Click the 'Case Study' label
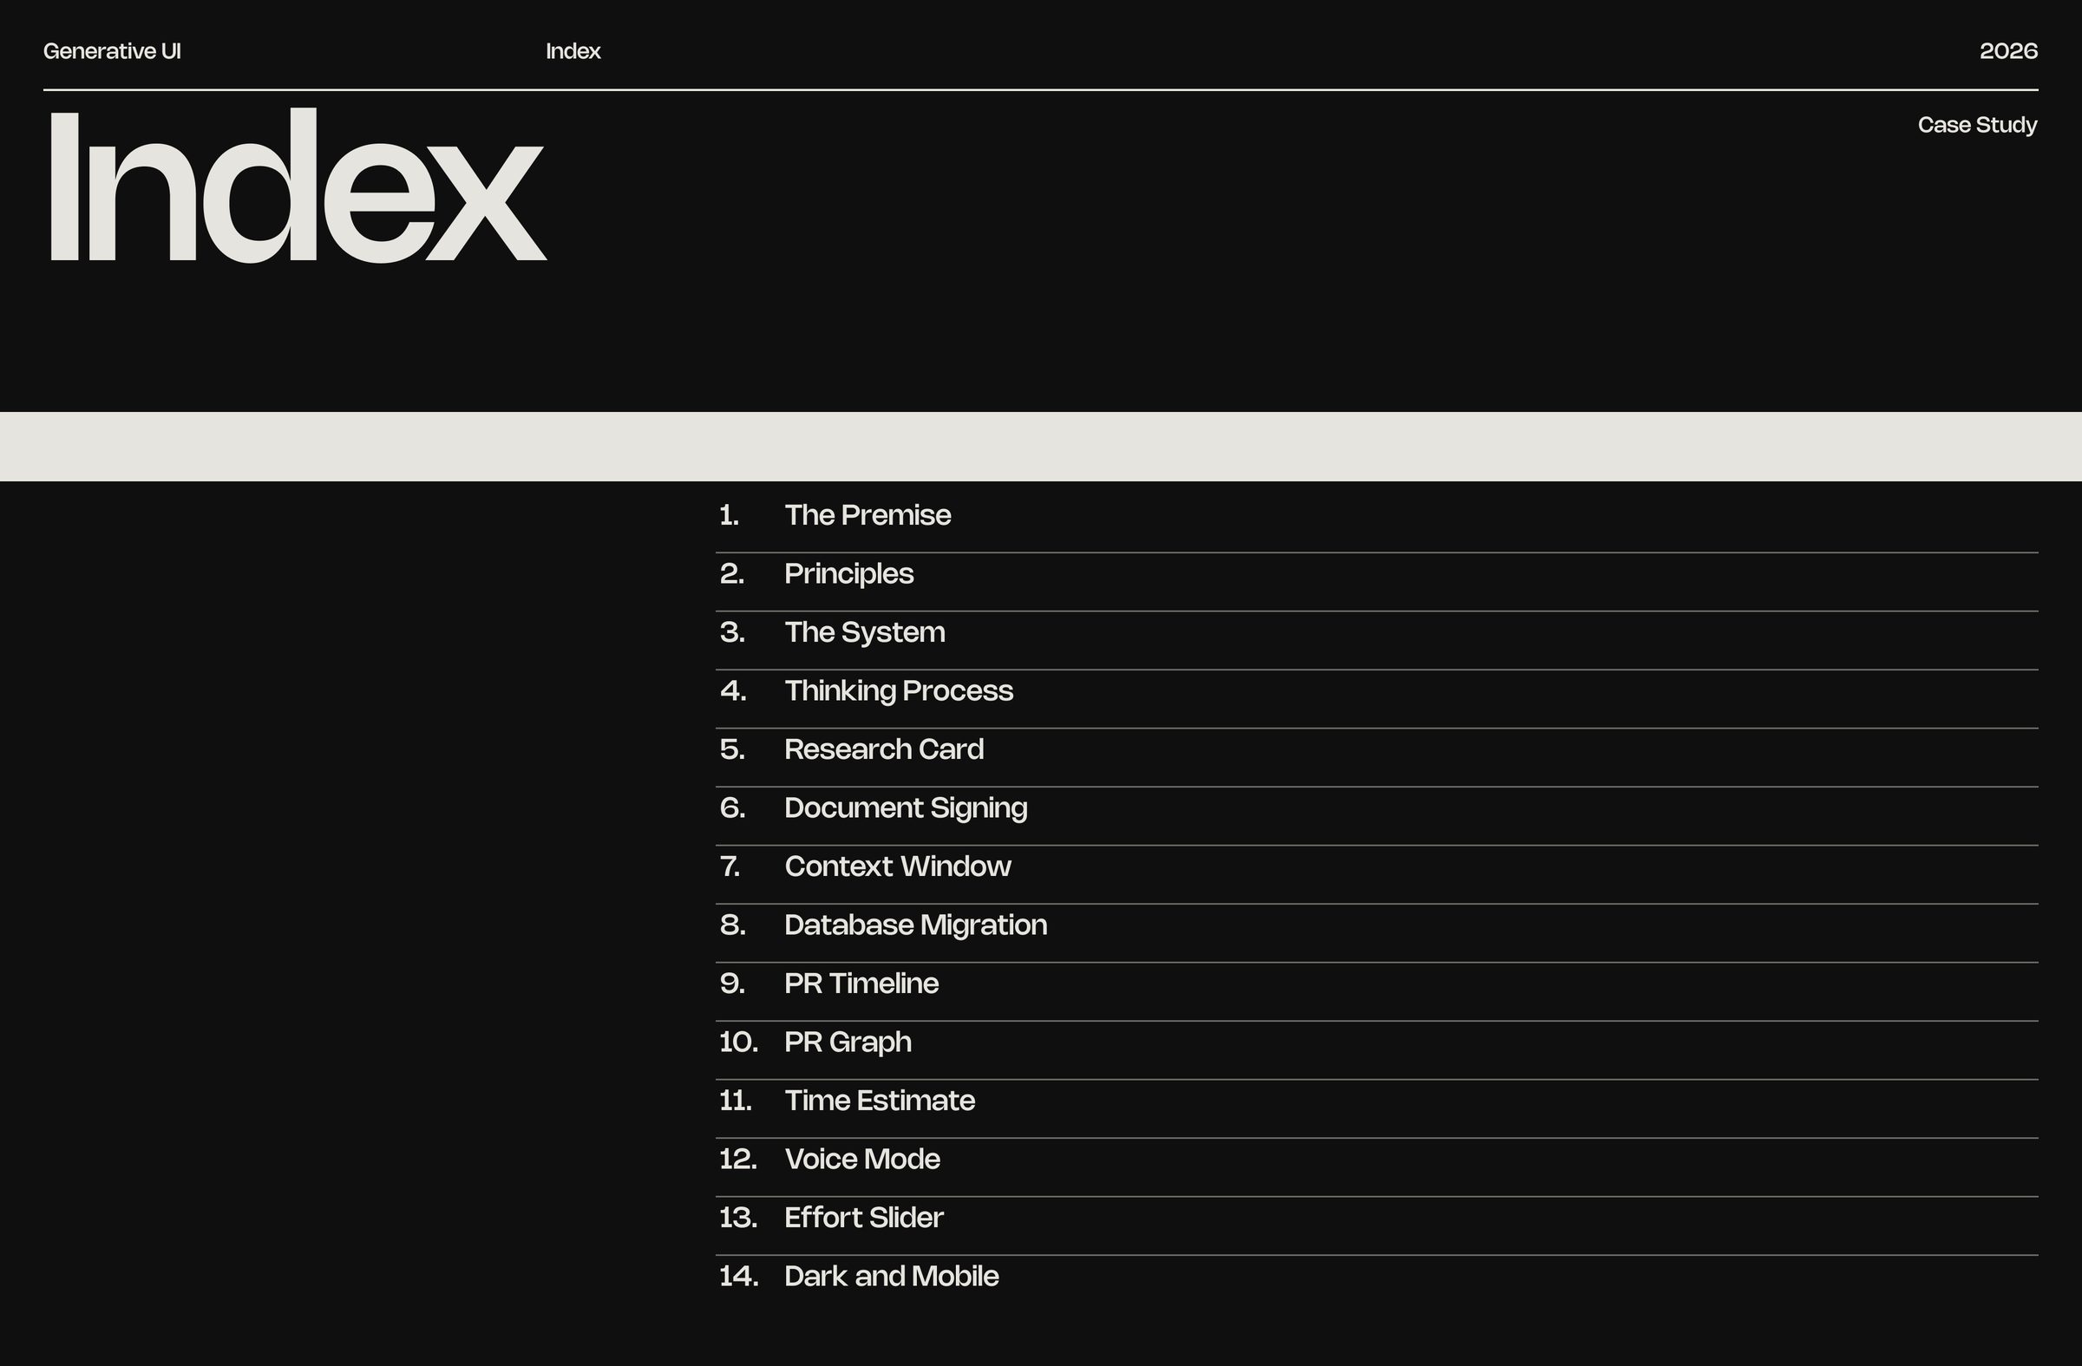Screen dimensions: 2082x1366 pos(1977,125)
